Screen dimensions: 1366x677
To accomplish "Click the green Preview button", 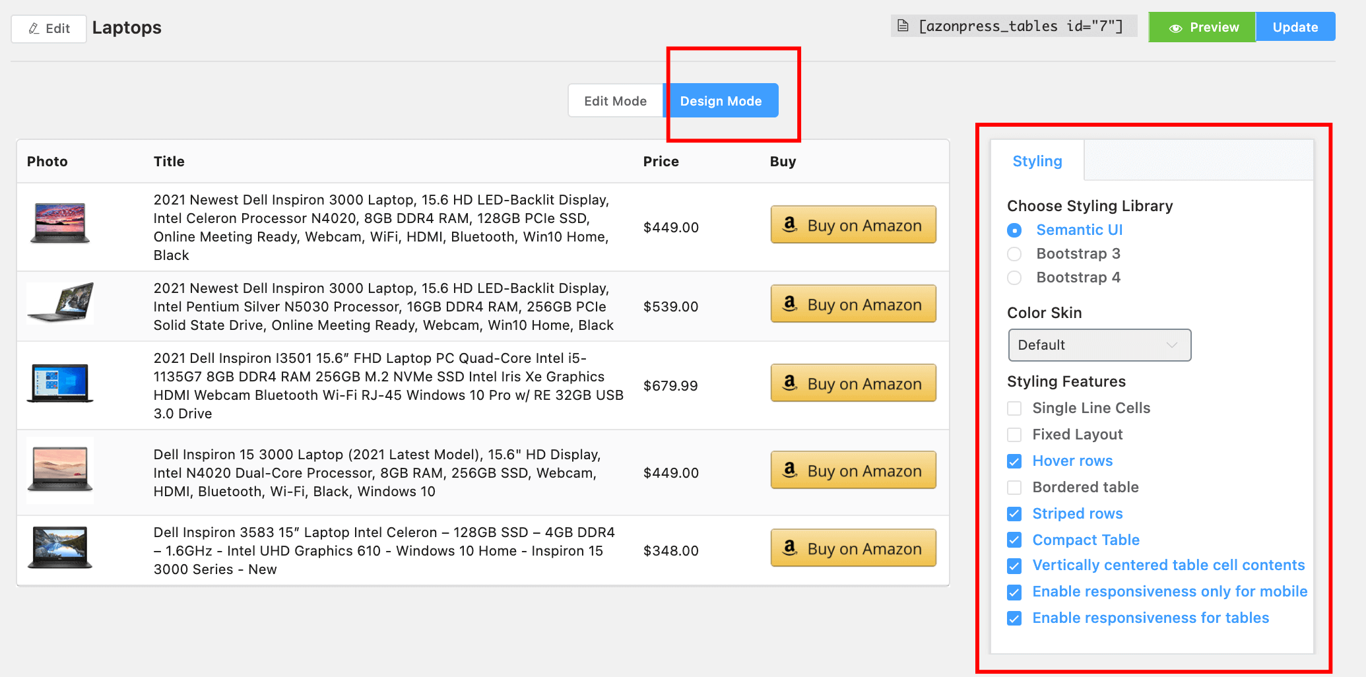I will 1202,27.
